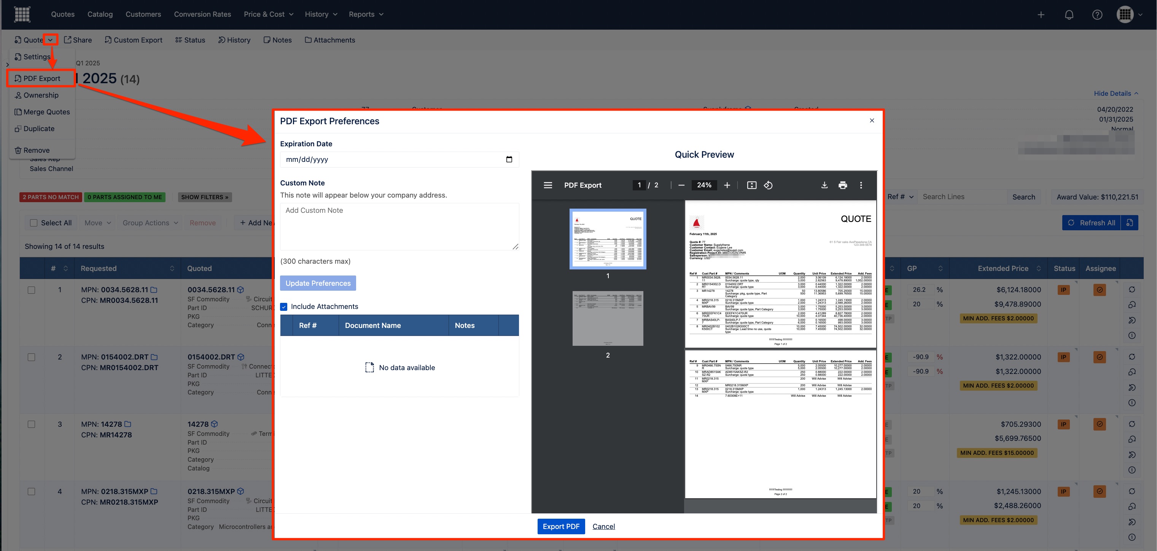Open Attachments from quote toolbar
This screenshot has height=551, width=1157.
point(329,40)
